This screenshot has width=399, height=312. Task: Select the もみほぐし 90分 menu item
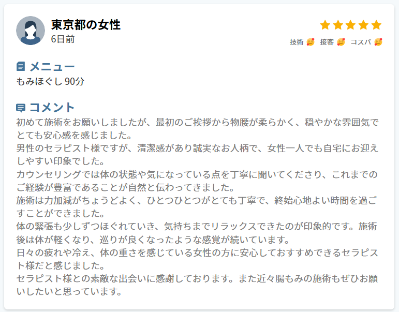coord(50,81)
